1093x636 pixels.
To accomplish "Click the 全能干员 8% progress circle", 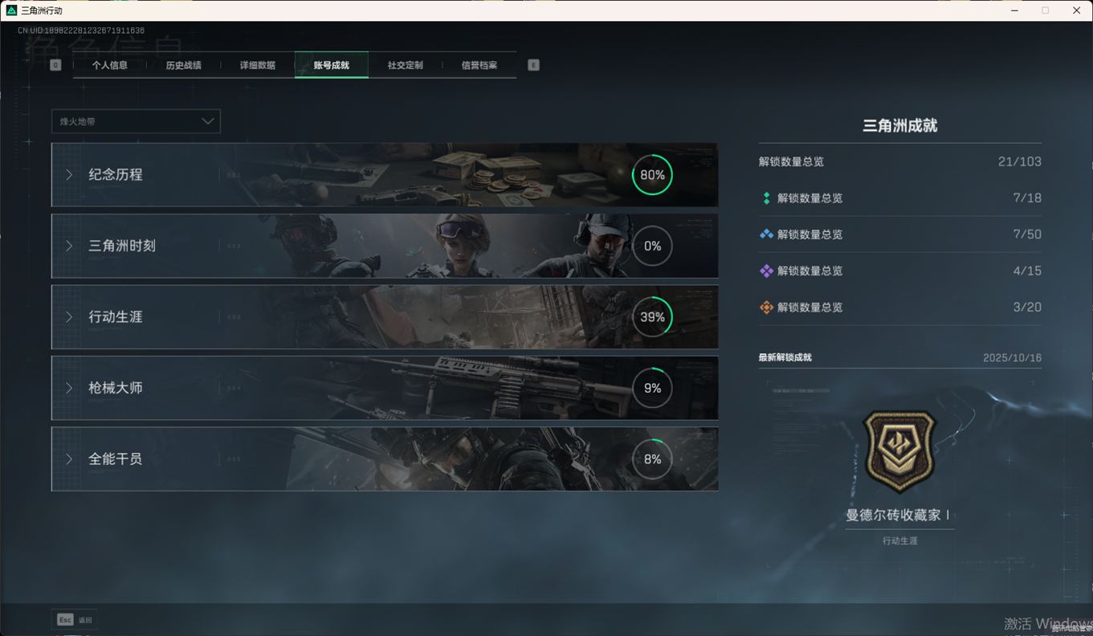I will click(652, 459).
